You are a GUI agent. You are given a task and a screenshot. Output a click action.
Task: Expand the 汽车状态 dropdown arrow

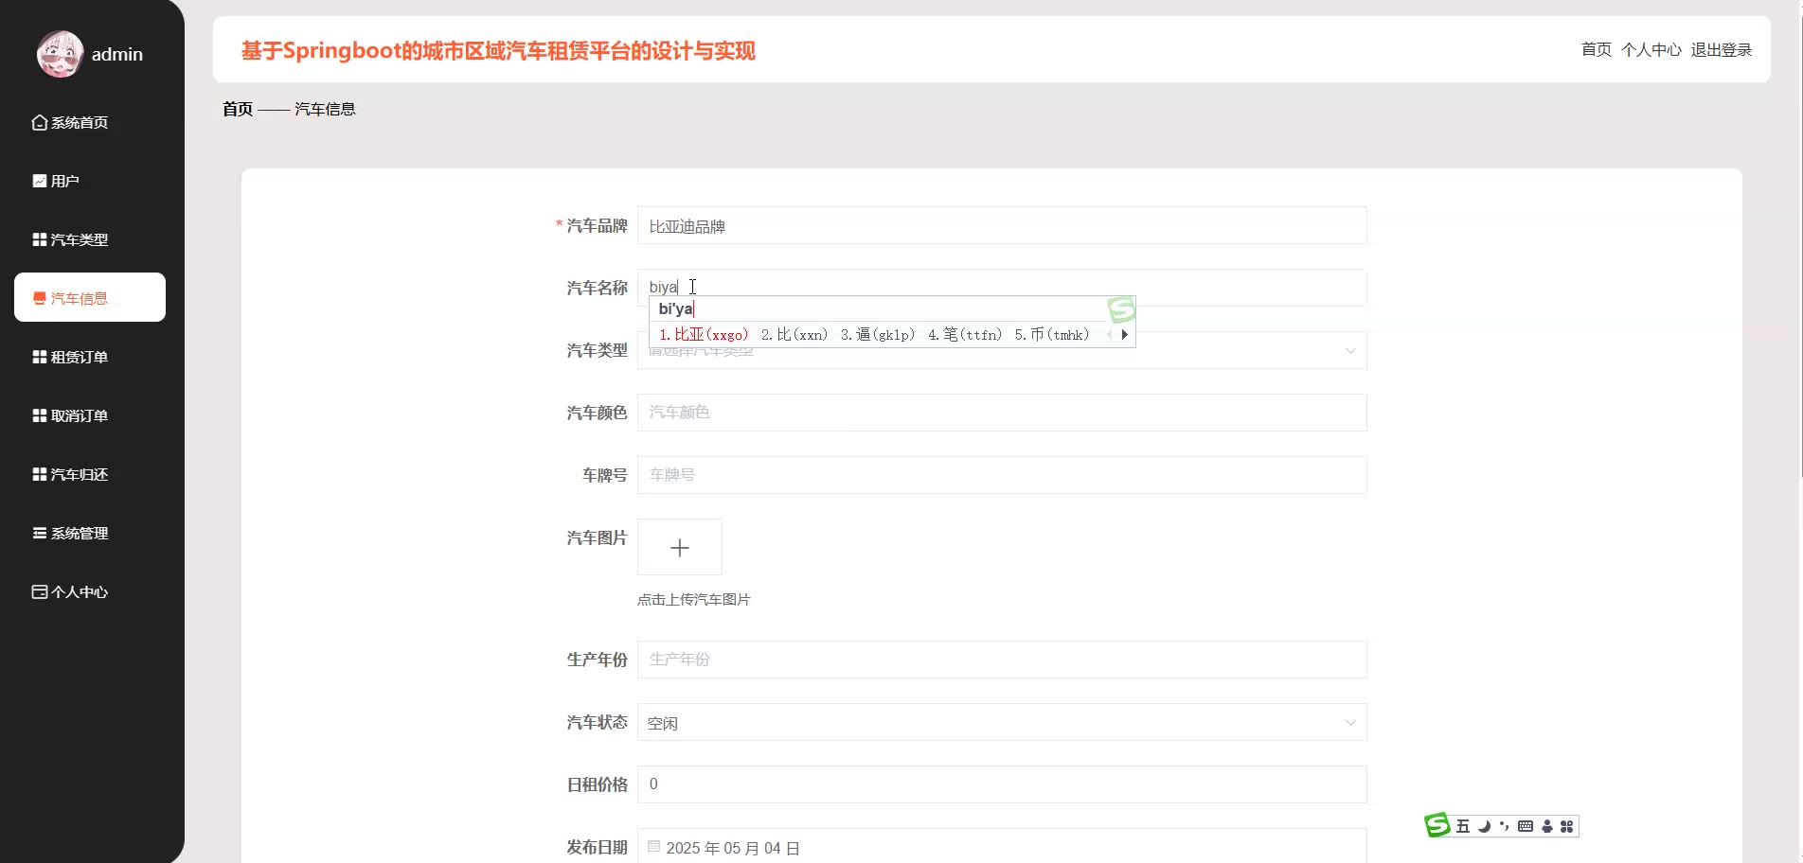pyautogui.click(x=1350, y=723)
